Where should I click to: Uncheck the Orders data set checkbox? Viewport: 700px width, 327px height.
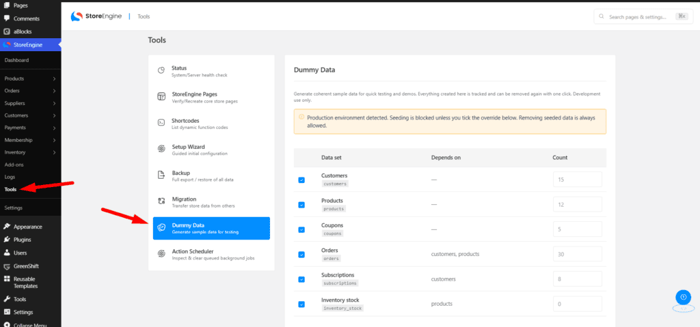(301, 254)
